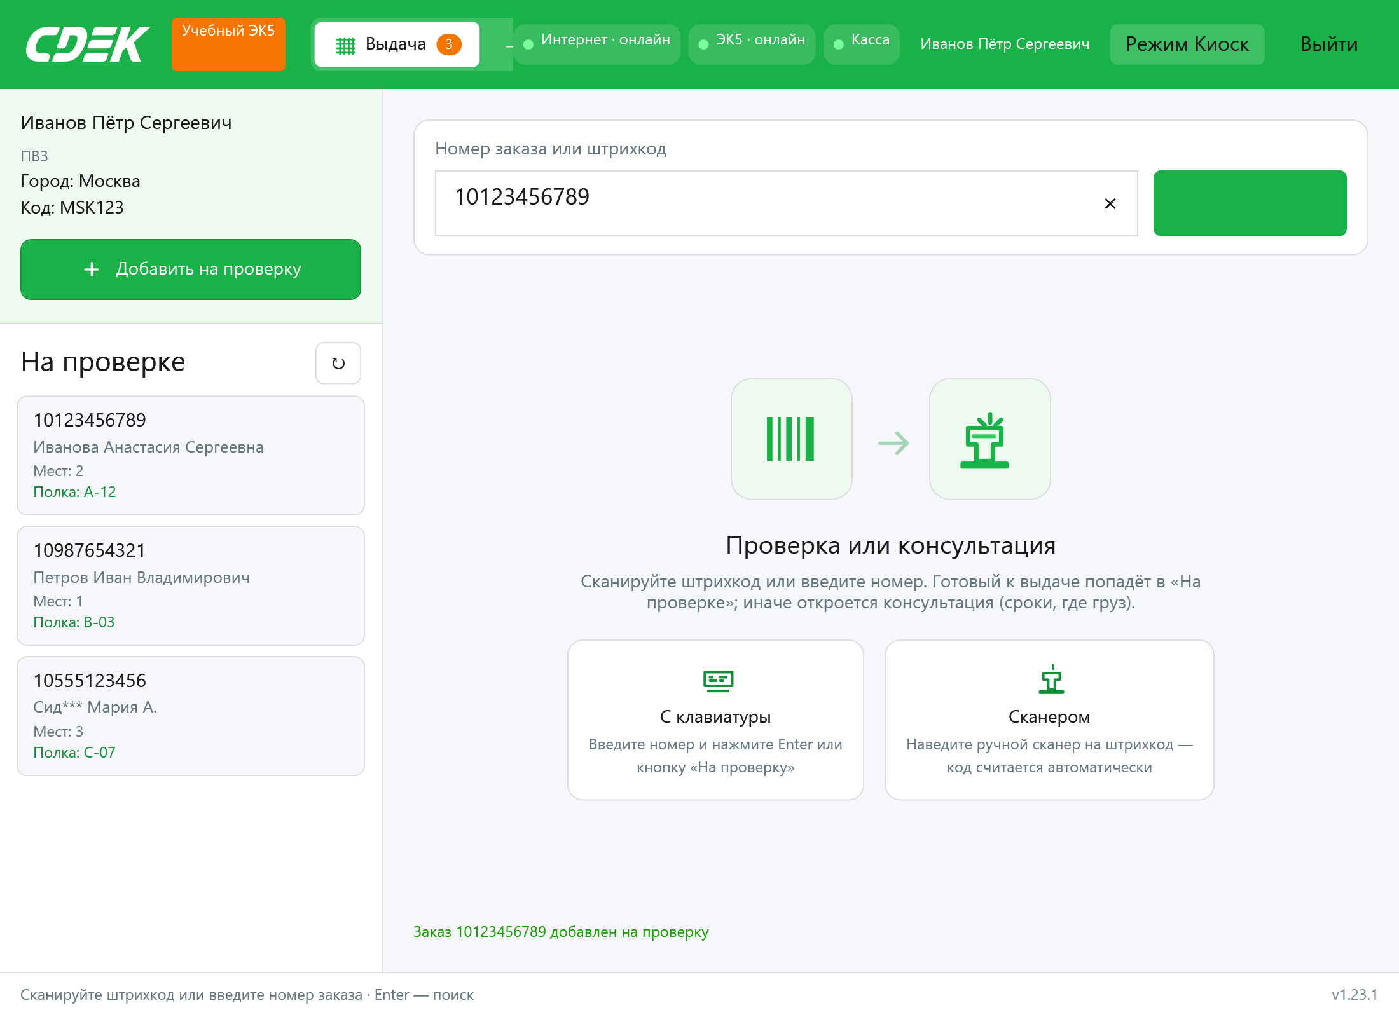
Task: Click Полка: C-07 text
Action: [74, 753]
